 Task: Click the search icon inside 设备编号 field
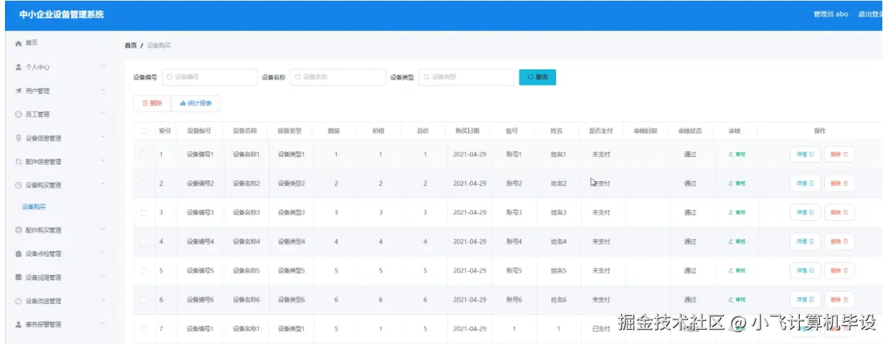click(170, 77)
